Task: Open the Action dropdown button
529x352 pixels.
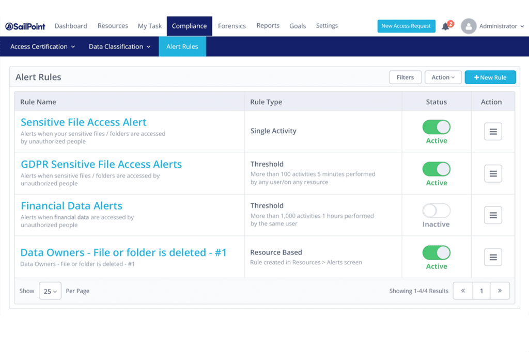Action: coord(443,77)
